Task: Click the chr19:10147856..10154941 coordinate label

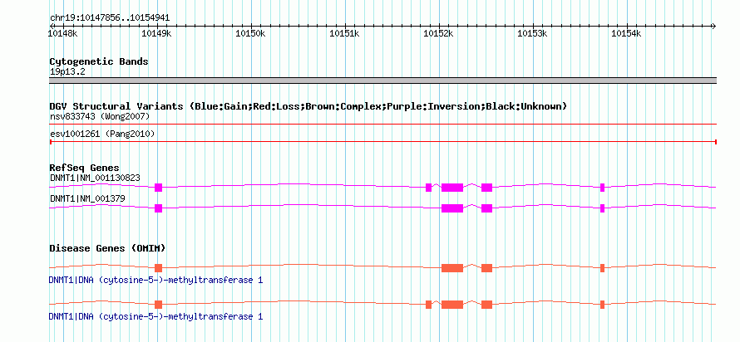Action: pos(110,18)
